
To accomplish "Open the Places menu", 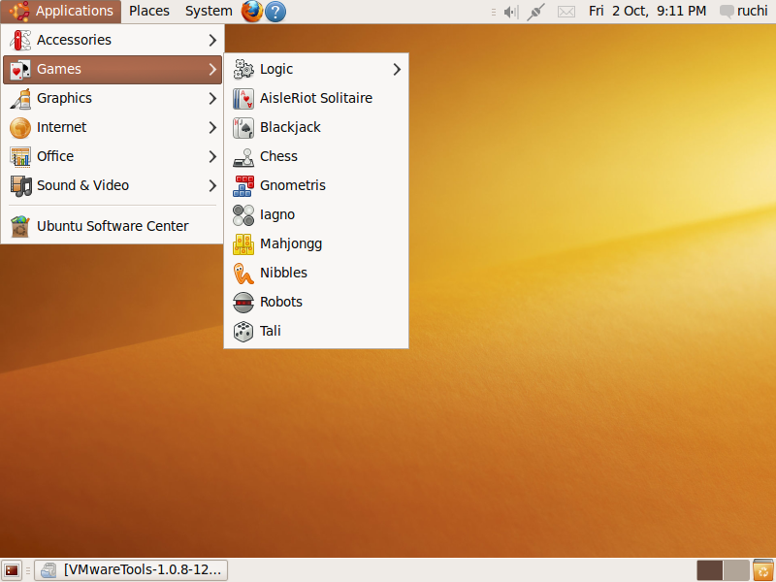I will (149, 11).
